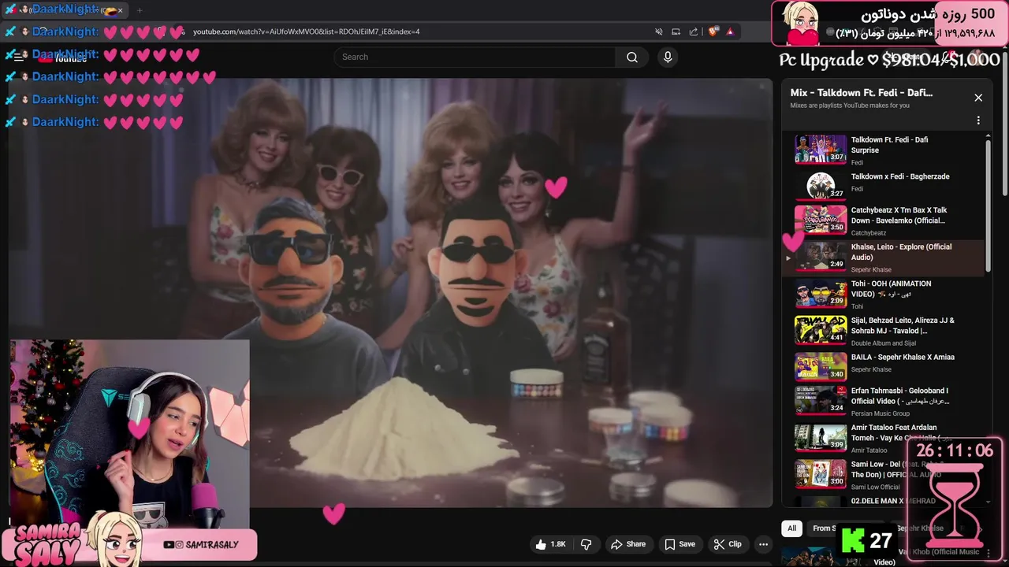Click the Double Album and Sijal channel name
The image size is (1009, 567).
[883, 343]
